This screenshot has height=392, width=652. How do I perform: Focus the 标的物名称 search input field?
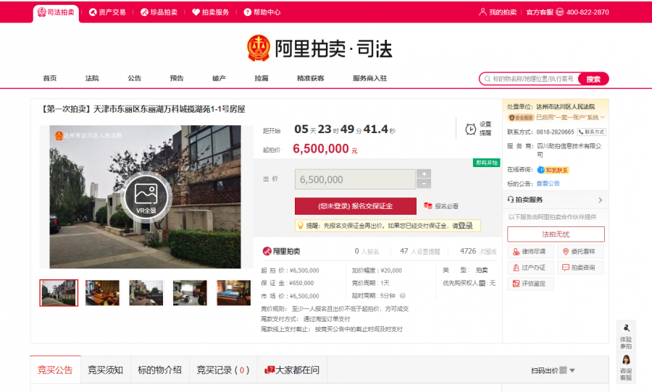(530, 79)
